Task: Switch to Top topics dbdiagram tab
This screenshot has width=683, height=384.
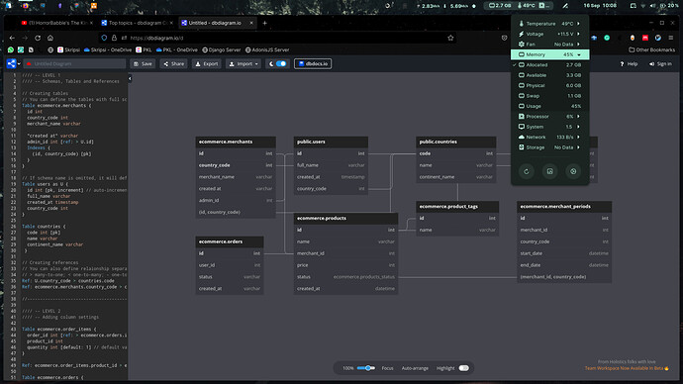Action: tap(137, 23)
